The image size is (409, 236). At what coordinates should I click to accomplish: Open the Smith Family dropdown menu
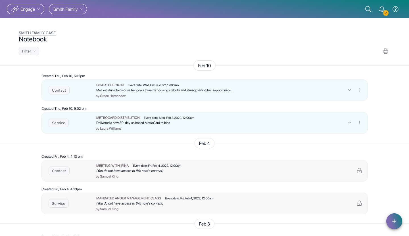[x=68, y=9]
